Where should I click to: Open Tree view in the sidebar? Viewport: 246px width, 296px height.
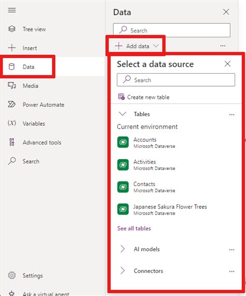pyautogui.click(x=34, y=29)
